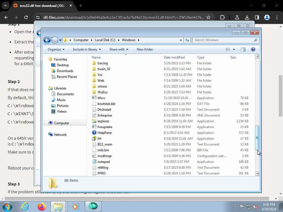
Task: Select Network in navigation pane
Action: tap(60, 135)
